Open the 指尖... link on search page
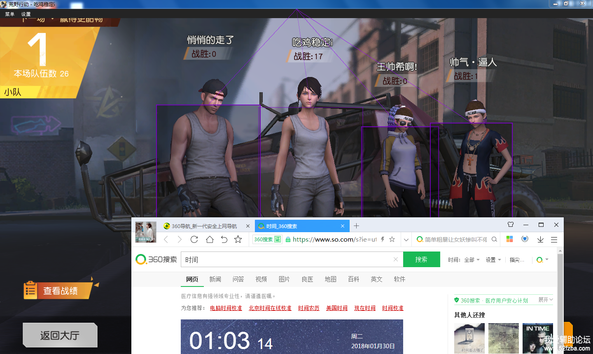The image size is (593, 354). (x=517, y=260)
